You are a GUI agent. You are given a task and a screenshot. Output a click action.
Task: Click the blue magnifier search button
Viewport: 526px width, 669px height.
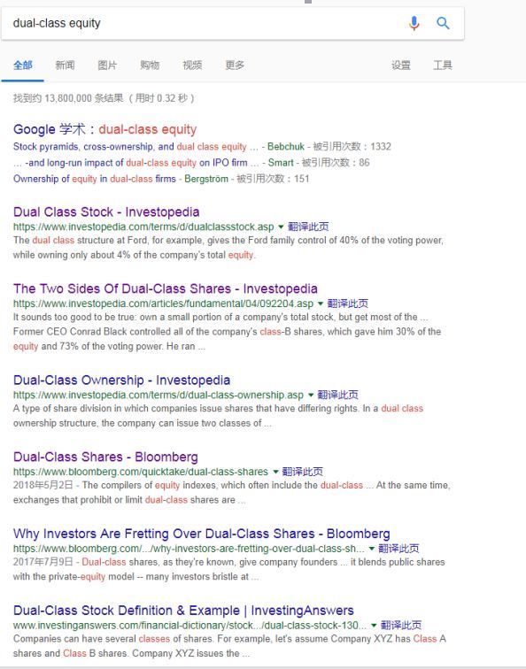(x=443, y=23)
